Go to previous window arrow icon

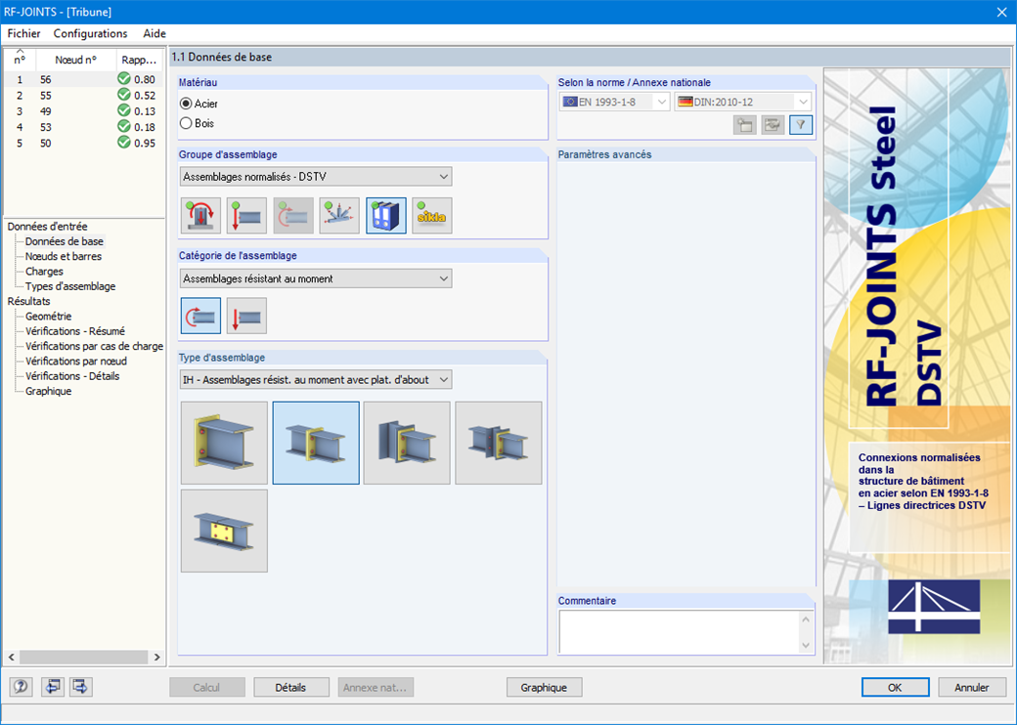tap(52, 687)
